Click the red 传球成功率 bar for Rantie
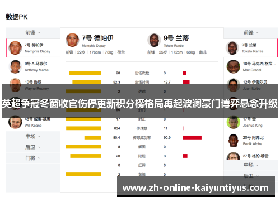This screenshot has height=202, width=280. coord(192,137)
